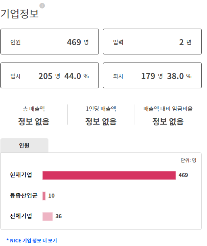Click the 퇴사 179 명 card

pyautogui.click(x=152, y=75)
